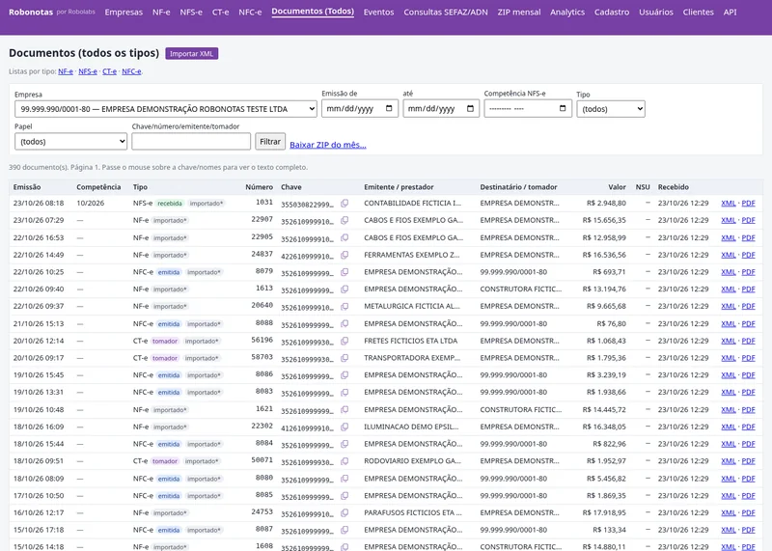Copy the key in the row numbered 22905
This screenshot has height=551, width=772.
click(x=345, y=237)
